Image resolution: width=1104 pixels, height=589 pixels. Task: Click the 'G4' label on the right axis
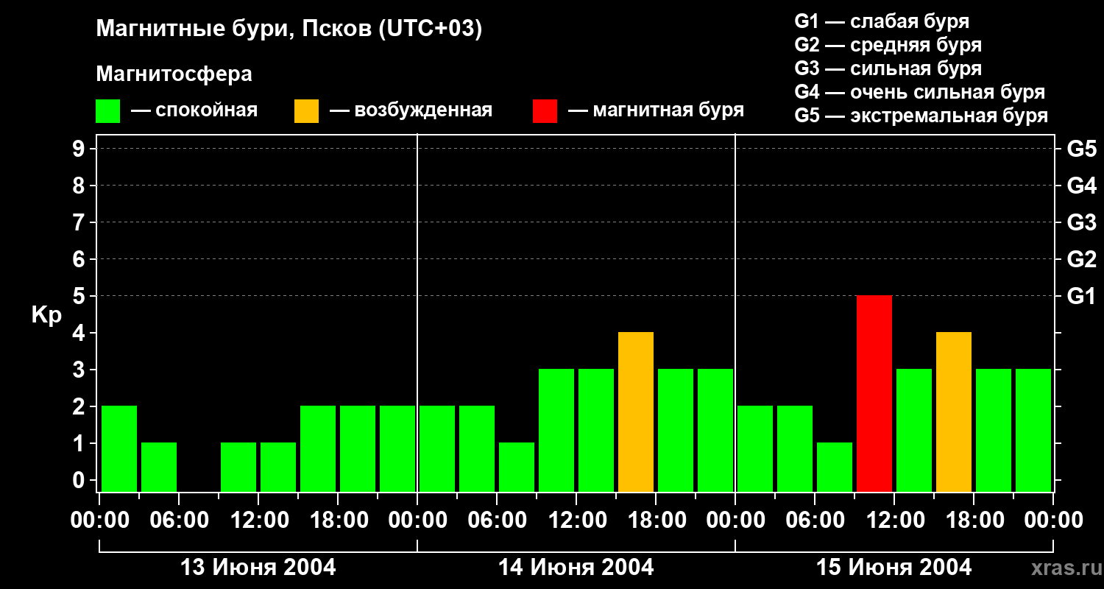1082,186
